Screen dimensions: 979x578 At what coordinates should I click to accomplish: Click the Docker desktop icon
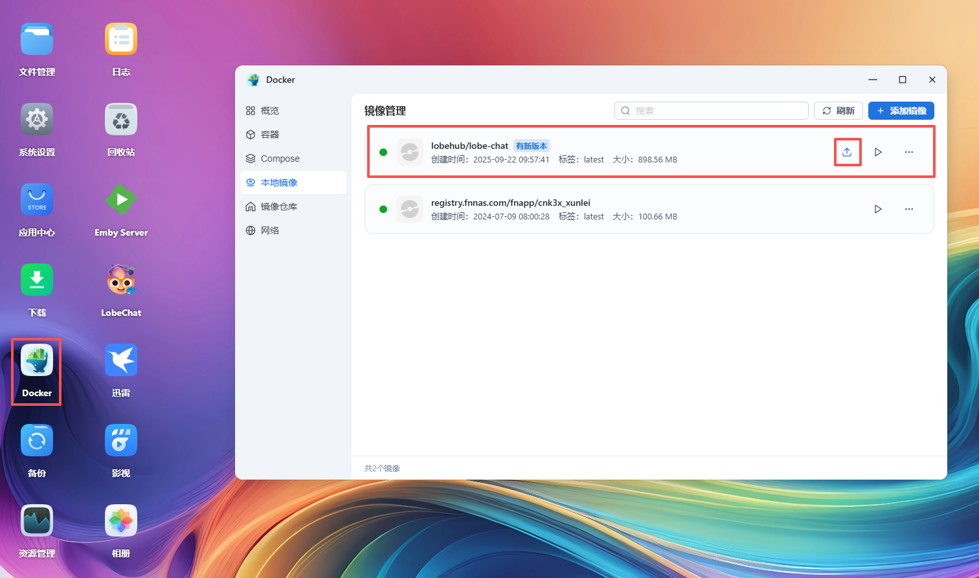(x=37, y=361)
